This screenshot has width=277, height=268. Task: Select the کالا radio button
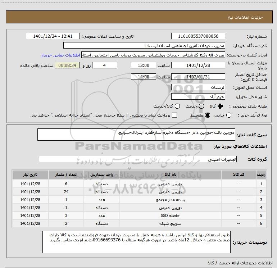[220, 106]
